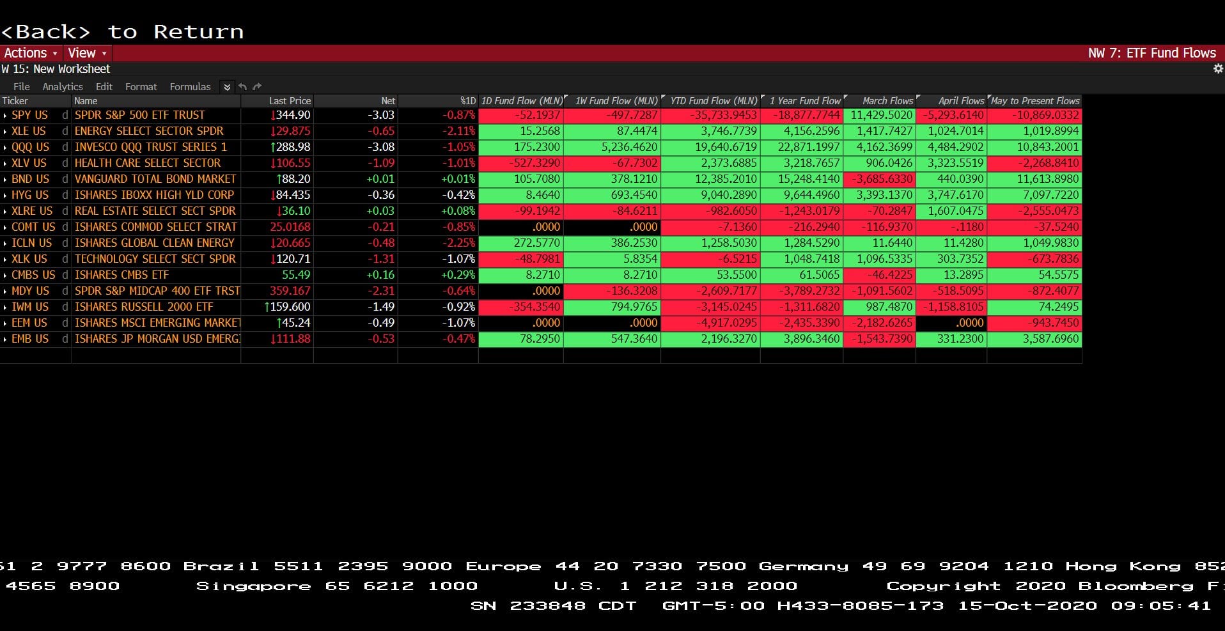Select the -2.25% daily change cell
Image resolution: width=1225 pixels, height=631 pixels.
[x=438, y=243]
